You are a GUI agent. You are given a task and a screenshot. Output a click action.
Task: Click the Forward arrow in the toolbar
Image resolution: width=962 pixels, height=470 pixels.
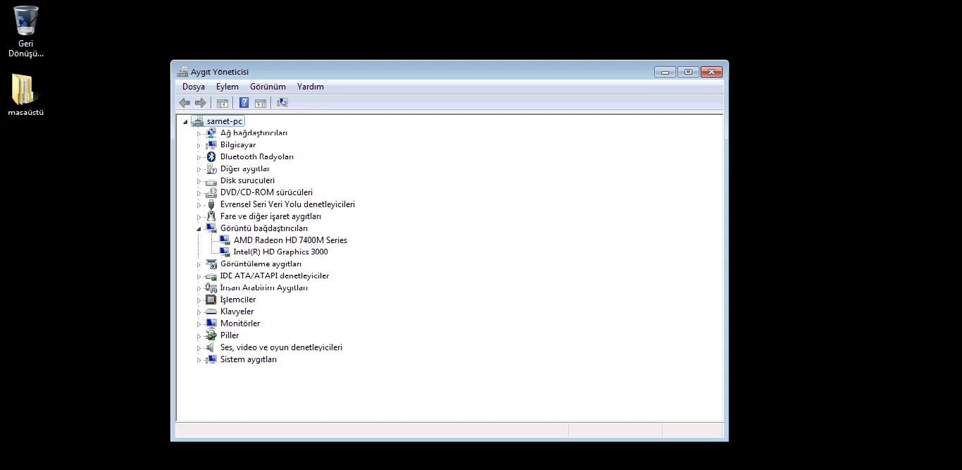[201, 103]
